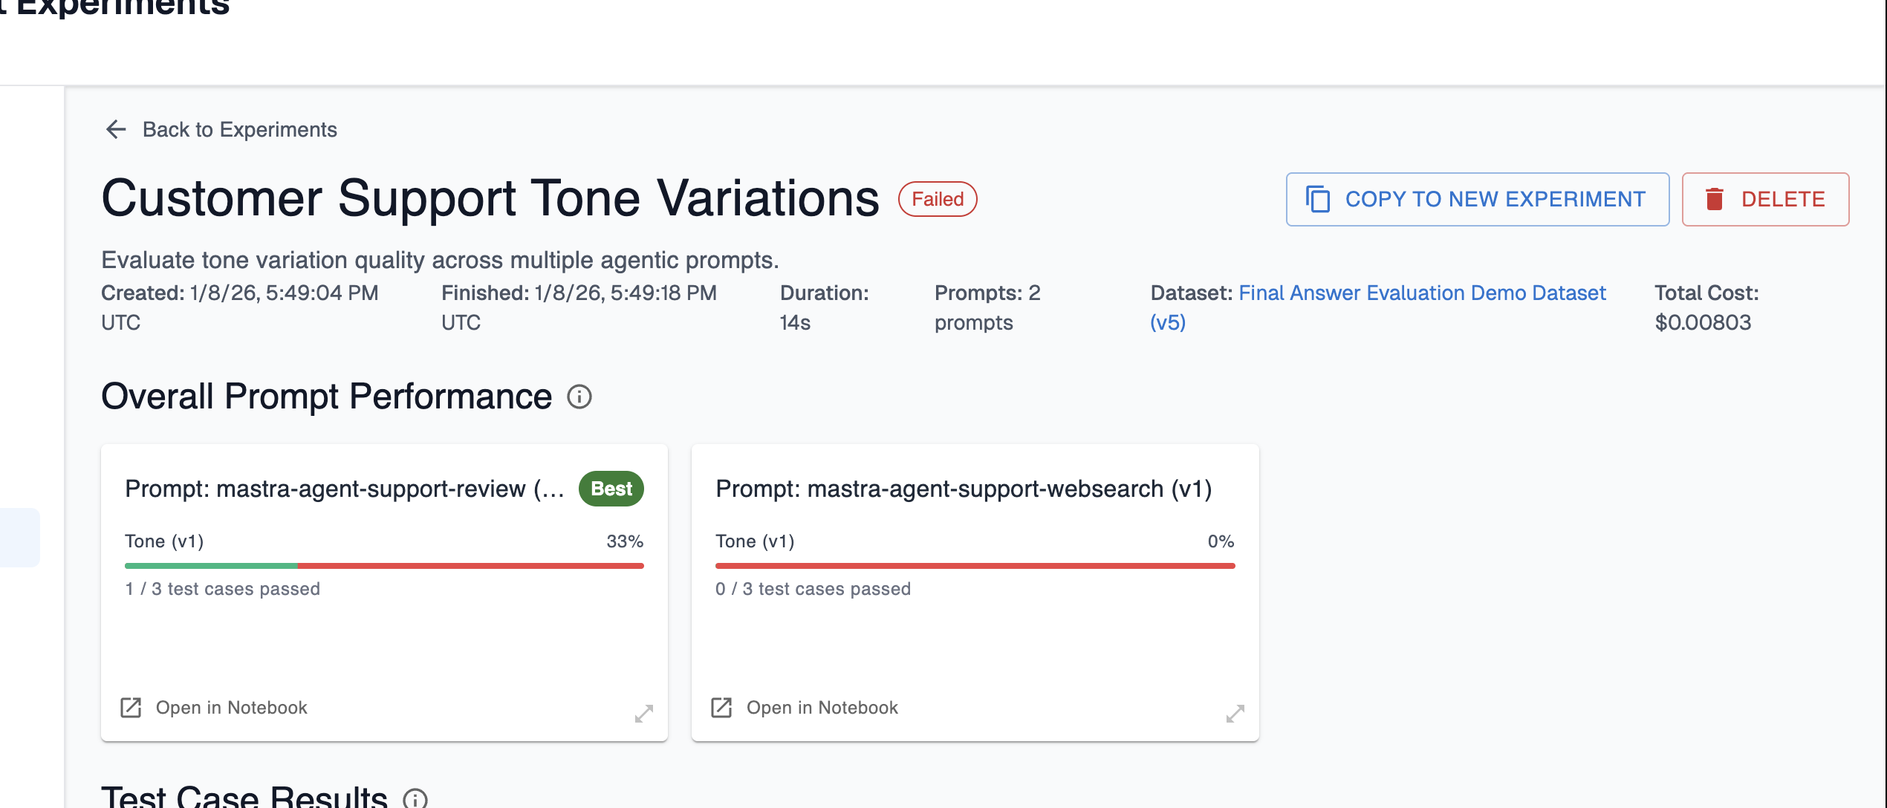Expand the mastra-agent-support-websearch card
Screen dimensions: 1887x808
pyautogui.click(x=1235, y=714)
